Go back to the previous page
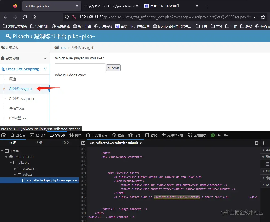Image resolution: width=270 pixels, height=222 pixels. [6, 17]
